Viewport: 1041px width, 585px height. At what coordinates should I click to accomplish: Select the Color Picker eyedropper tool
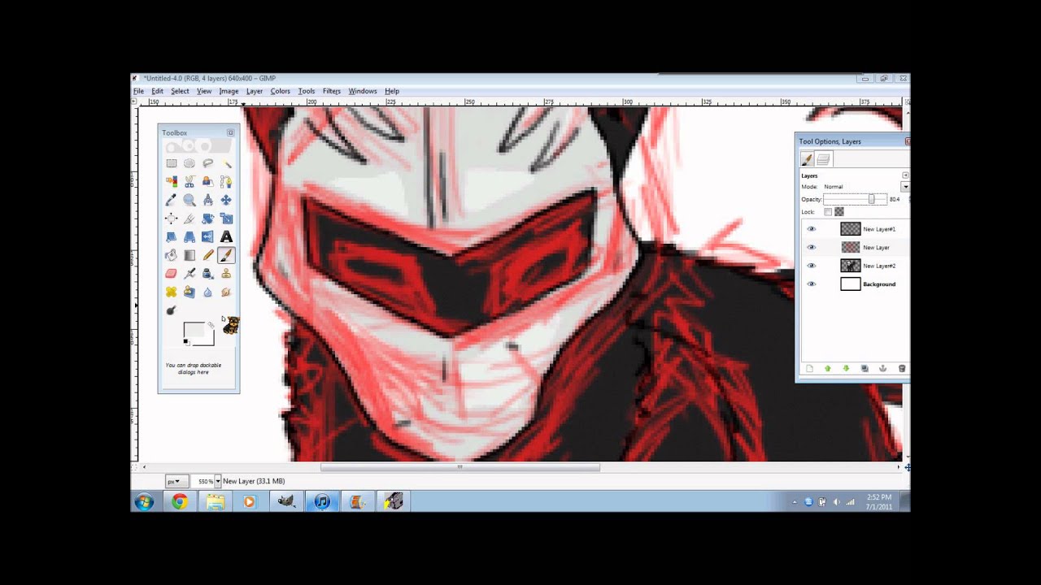172,200
